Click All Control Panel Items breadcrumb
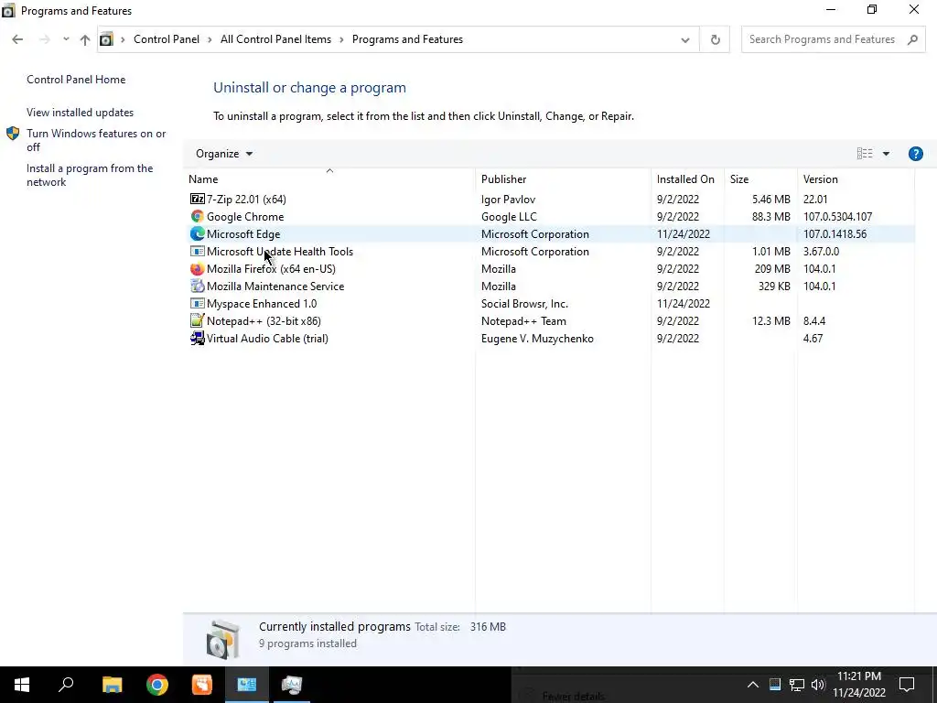The image size is (937, 703). pos(275,39)
